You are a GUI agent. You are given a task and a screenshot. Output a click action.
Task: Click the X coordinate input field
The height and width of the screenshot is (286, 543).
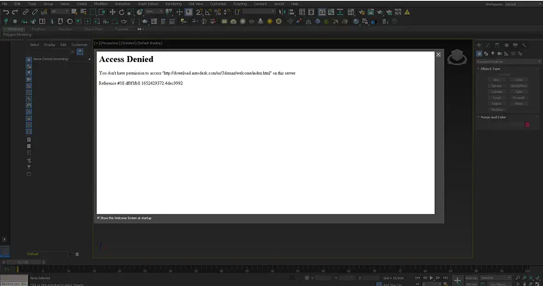(x=323, y=278)
